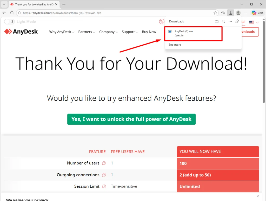Click the page vertical scrollbar

coord(264,62)
